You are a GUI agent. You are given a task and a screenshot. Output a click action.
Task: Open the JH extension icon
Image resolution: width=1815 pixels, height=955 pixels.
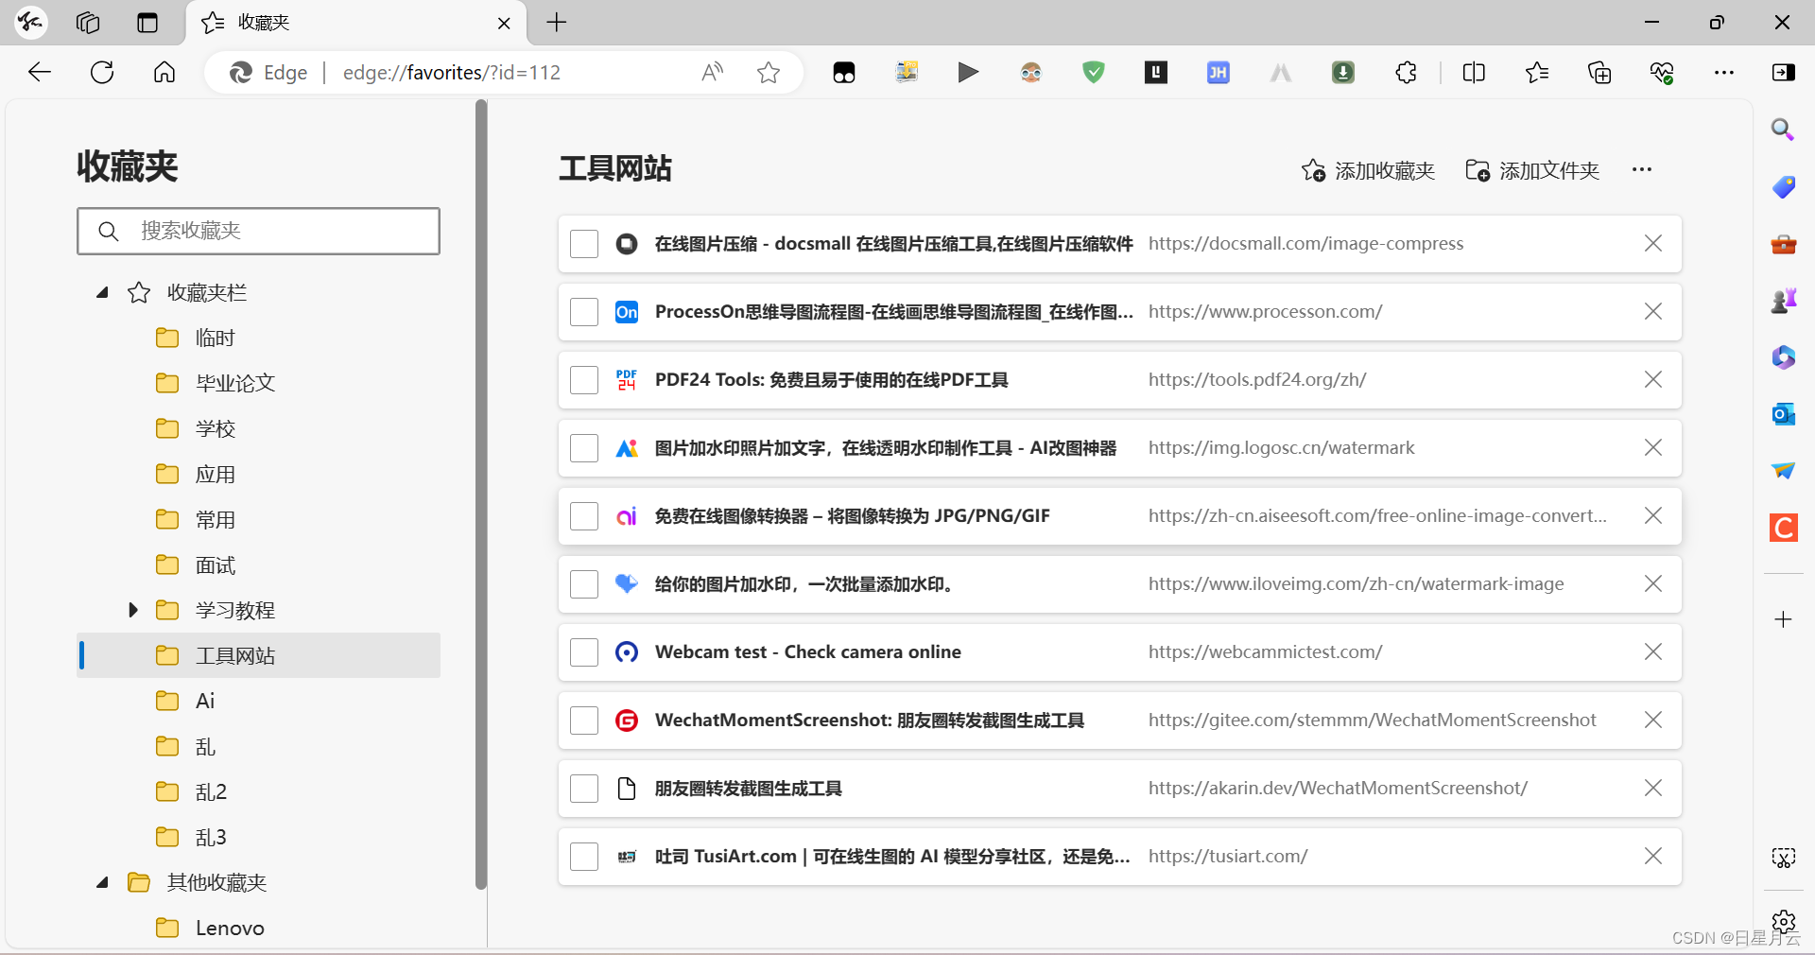click(x=1219, y=73)
